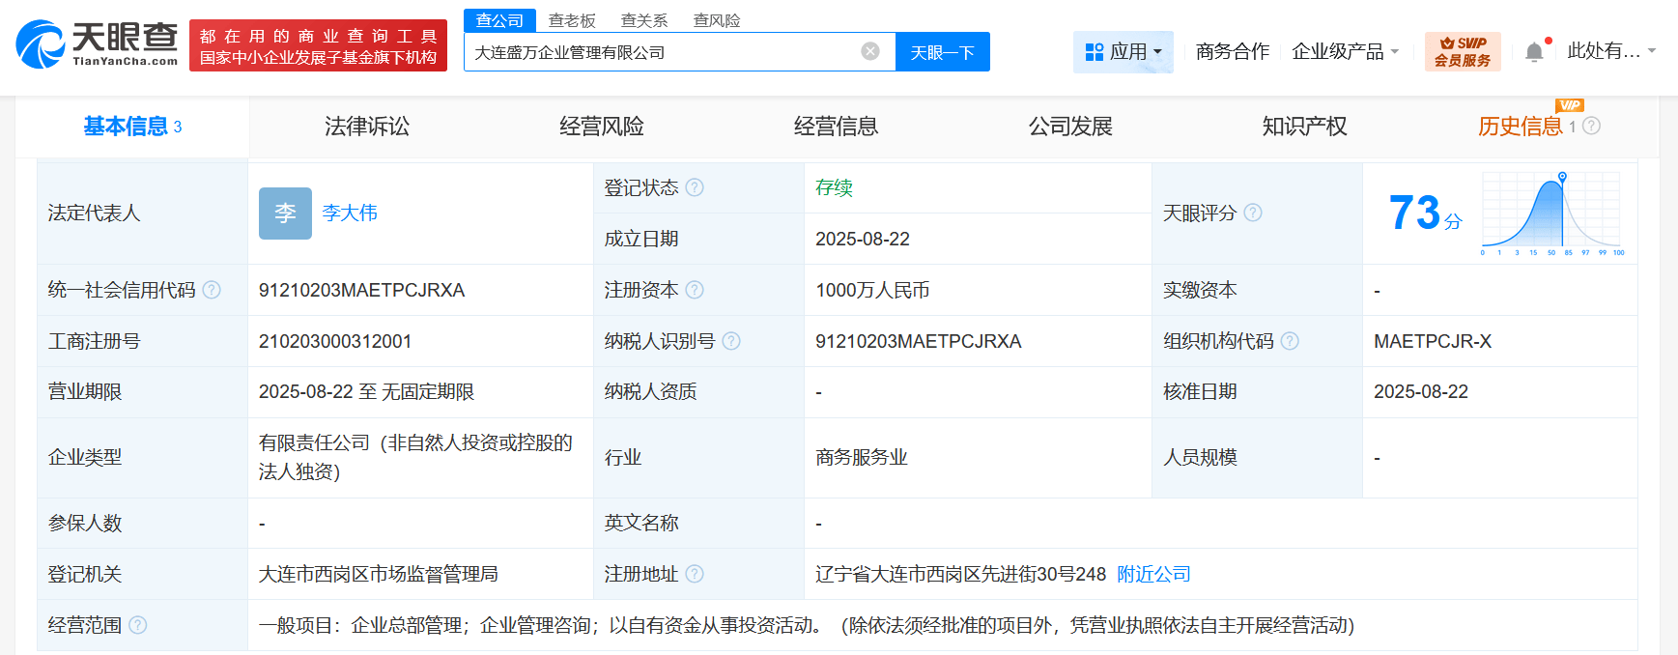Viewport: 1678px width, 655px height.
Task: Select the 查风险 search tab
Action: pos(717,20)
